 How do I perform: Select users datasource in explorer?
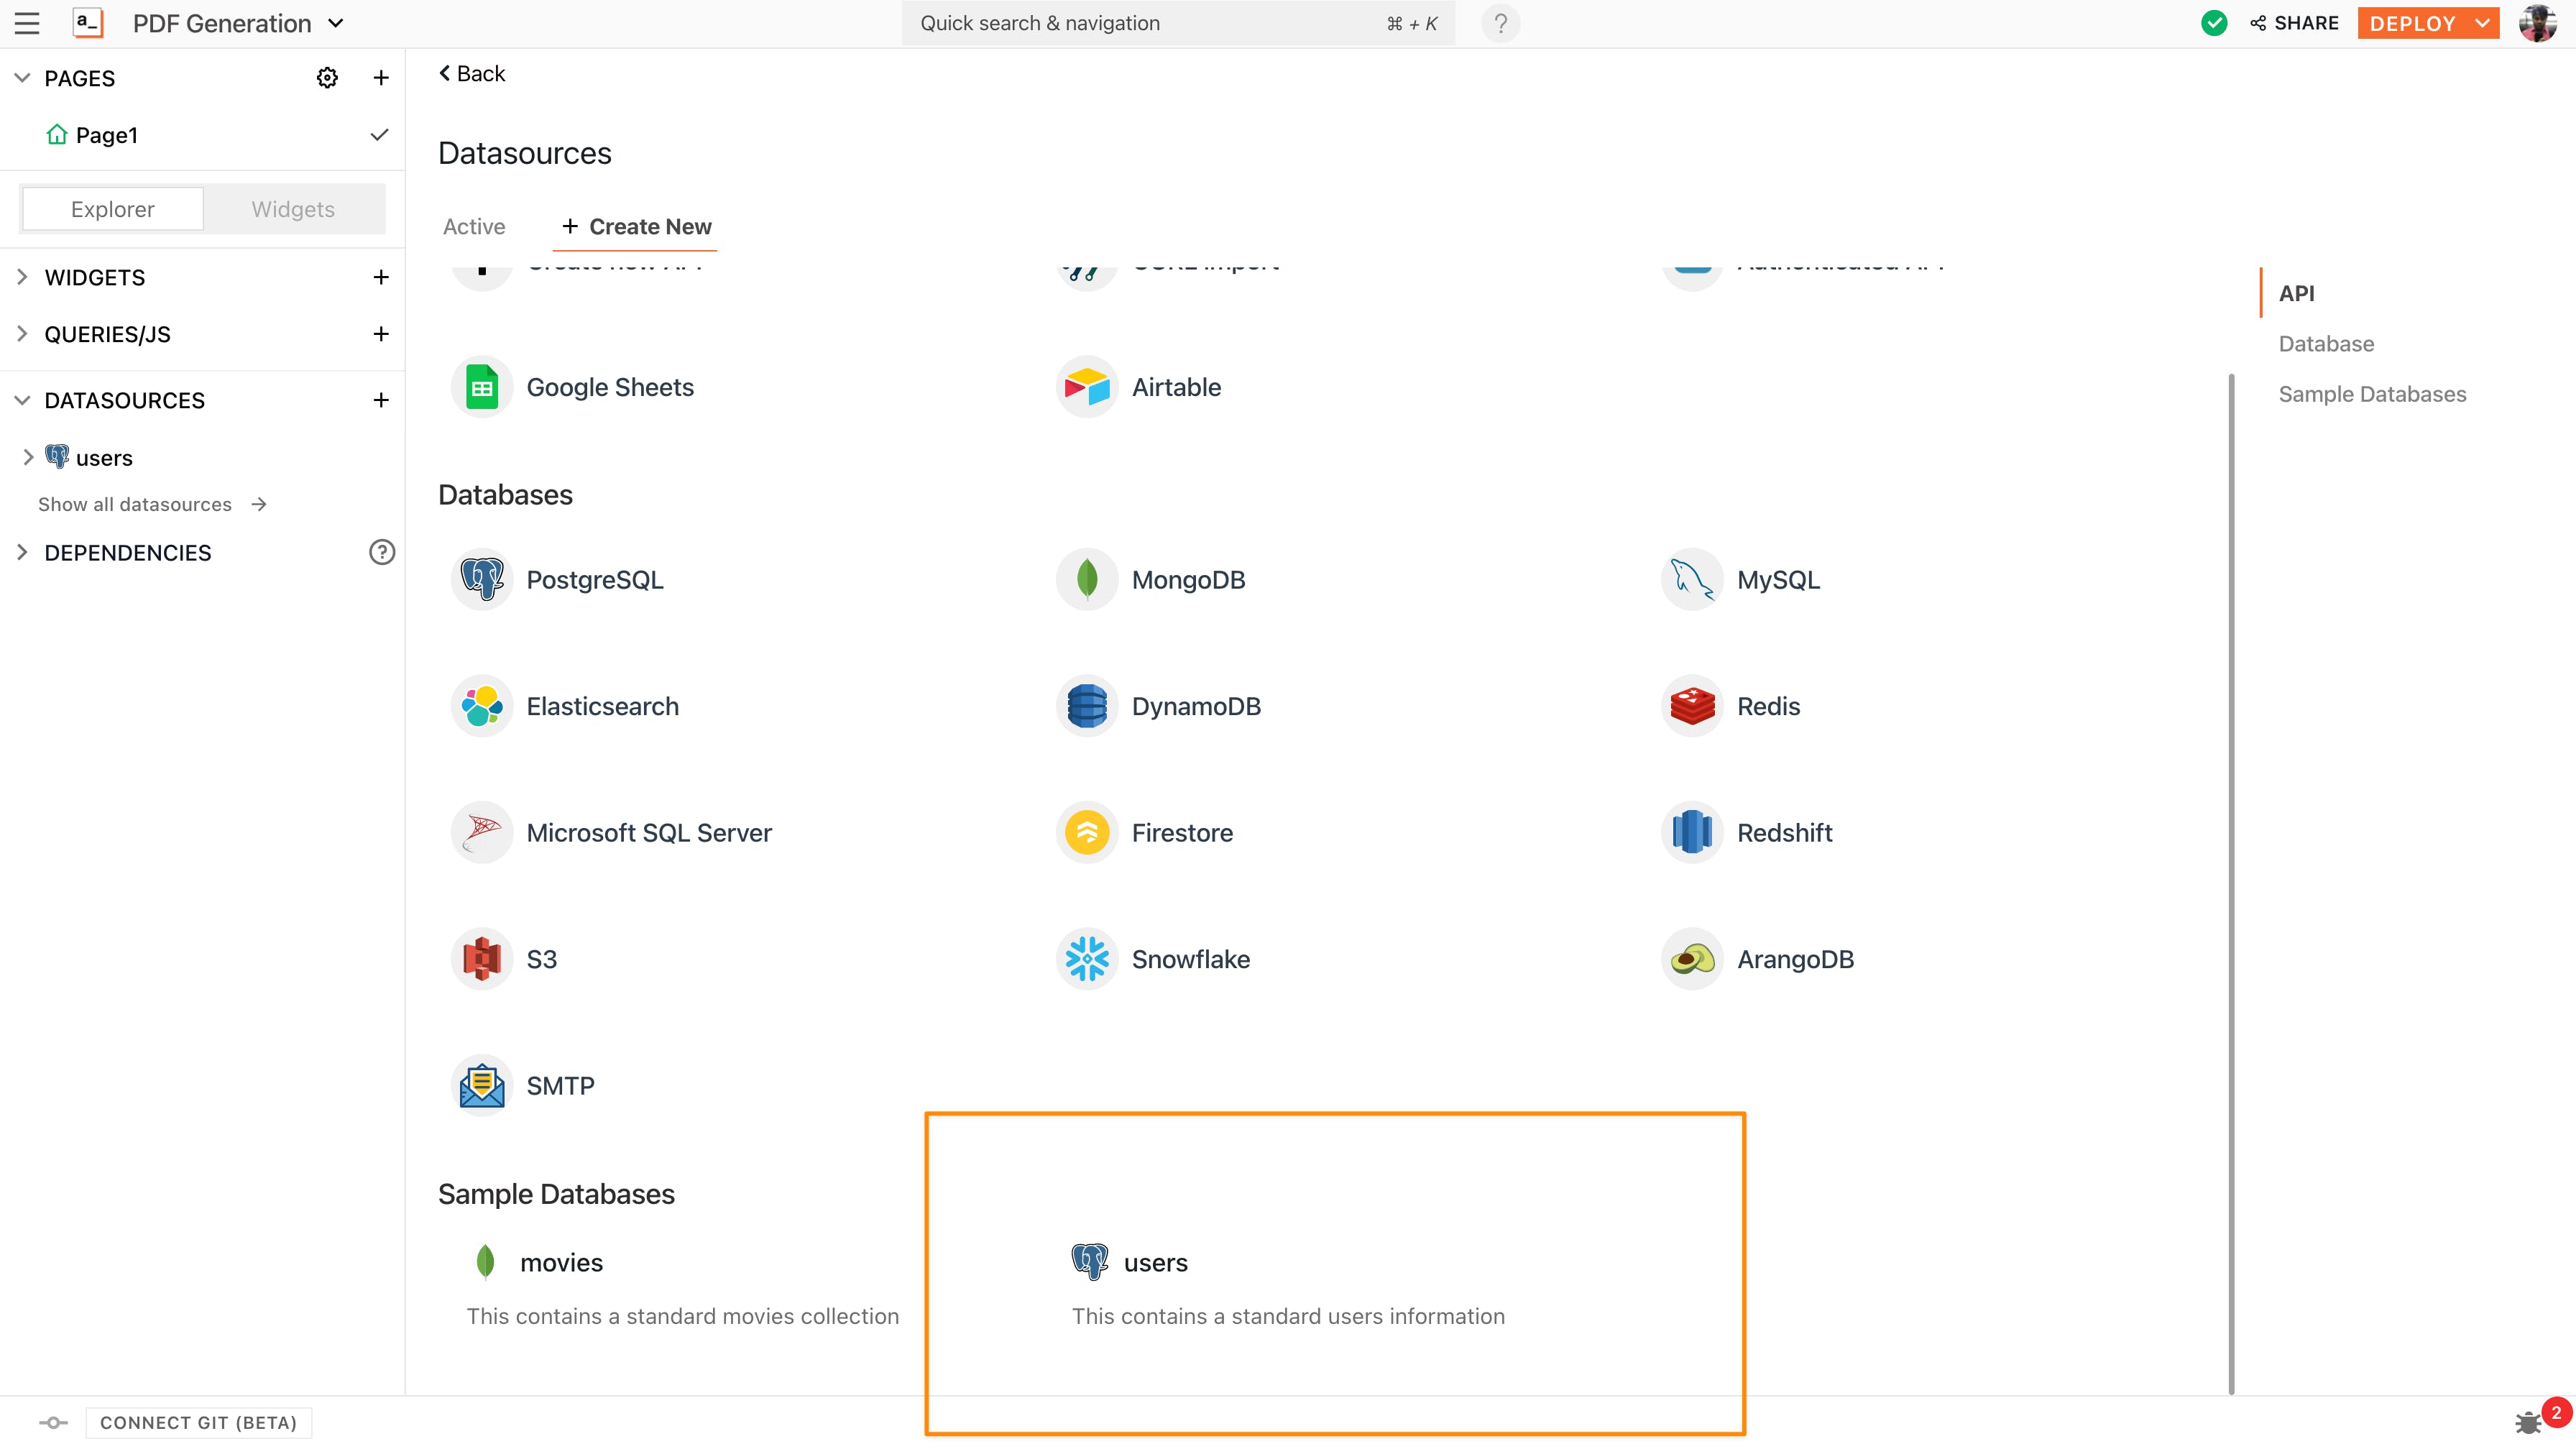click(x=104, y=458)
